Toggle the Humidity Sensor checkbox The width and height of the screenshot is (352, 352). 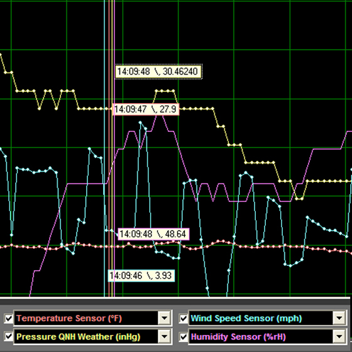[183, 336]
